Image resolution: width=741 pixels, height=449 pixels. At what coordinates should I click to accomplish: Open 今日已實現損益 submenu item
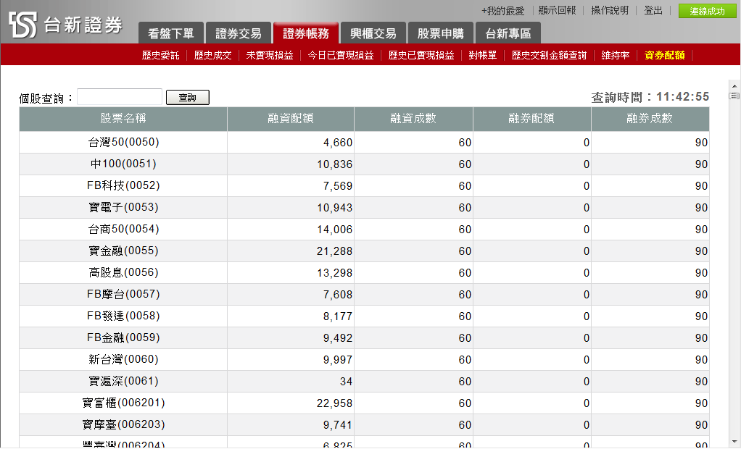(x=340, y=55)
